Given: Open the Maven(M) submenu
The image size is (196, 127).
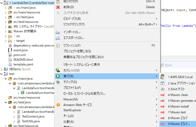Looking at the screenshot, I should click(108, 99).
